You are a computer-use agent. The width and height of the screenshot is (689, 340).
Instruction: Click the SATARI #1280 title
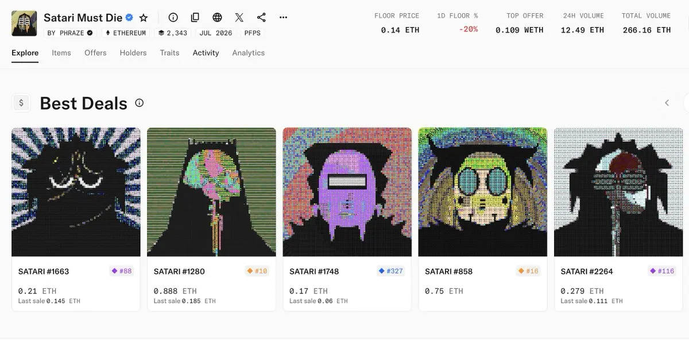[x=179, y=271]
